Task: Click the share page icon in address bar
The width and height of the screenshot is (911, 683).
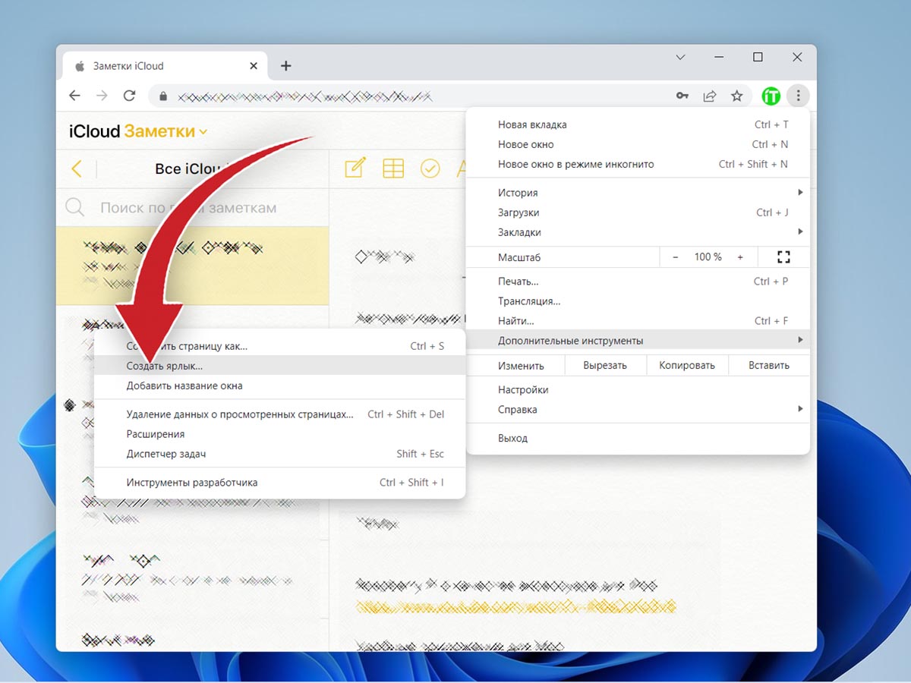Action: (710, 96)
